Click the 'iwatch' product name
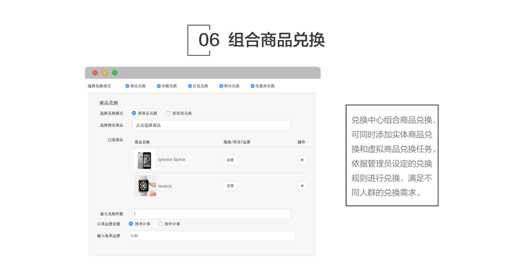Screen dimensions: 517x270 165,186
